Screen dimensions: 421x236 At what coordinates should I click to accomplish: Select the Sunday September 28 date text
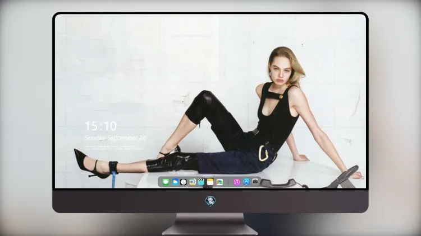point(116,138)
